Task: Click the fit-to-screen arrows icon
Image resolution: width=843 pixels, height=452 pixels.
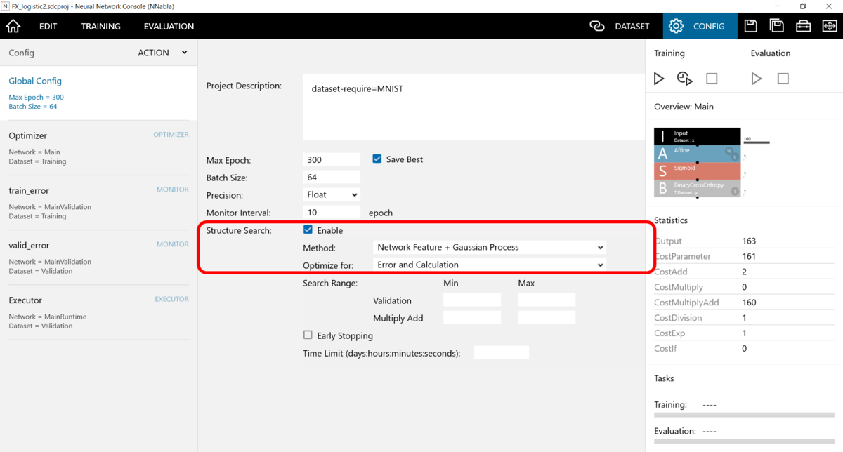Action: click(829, 26)
